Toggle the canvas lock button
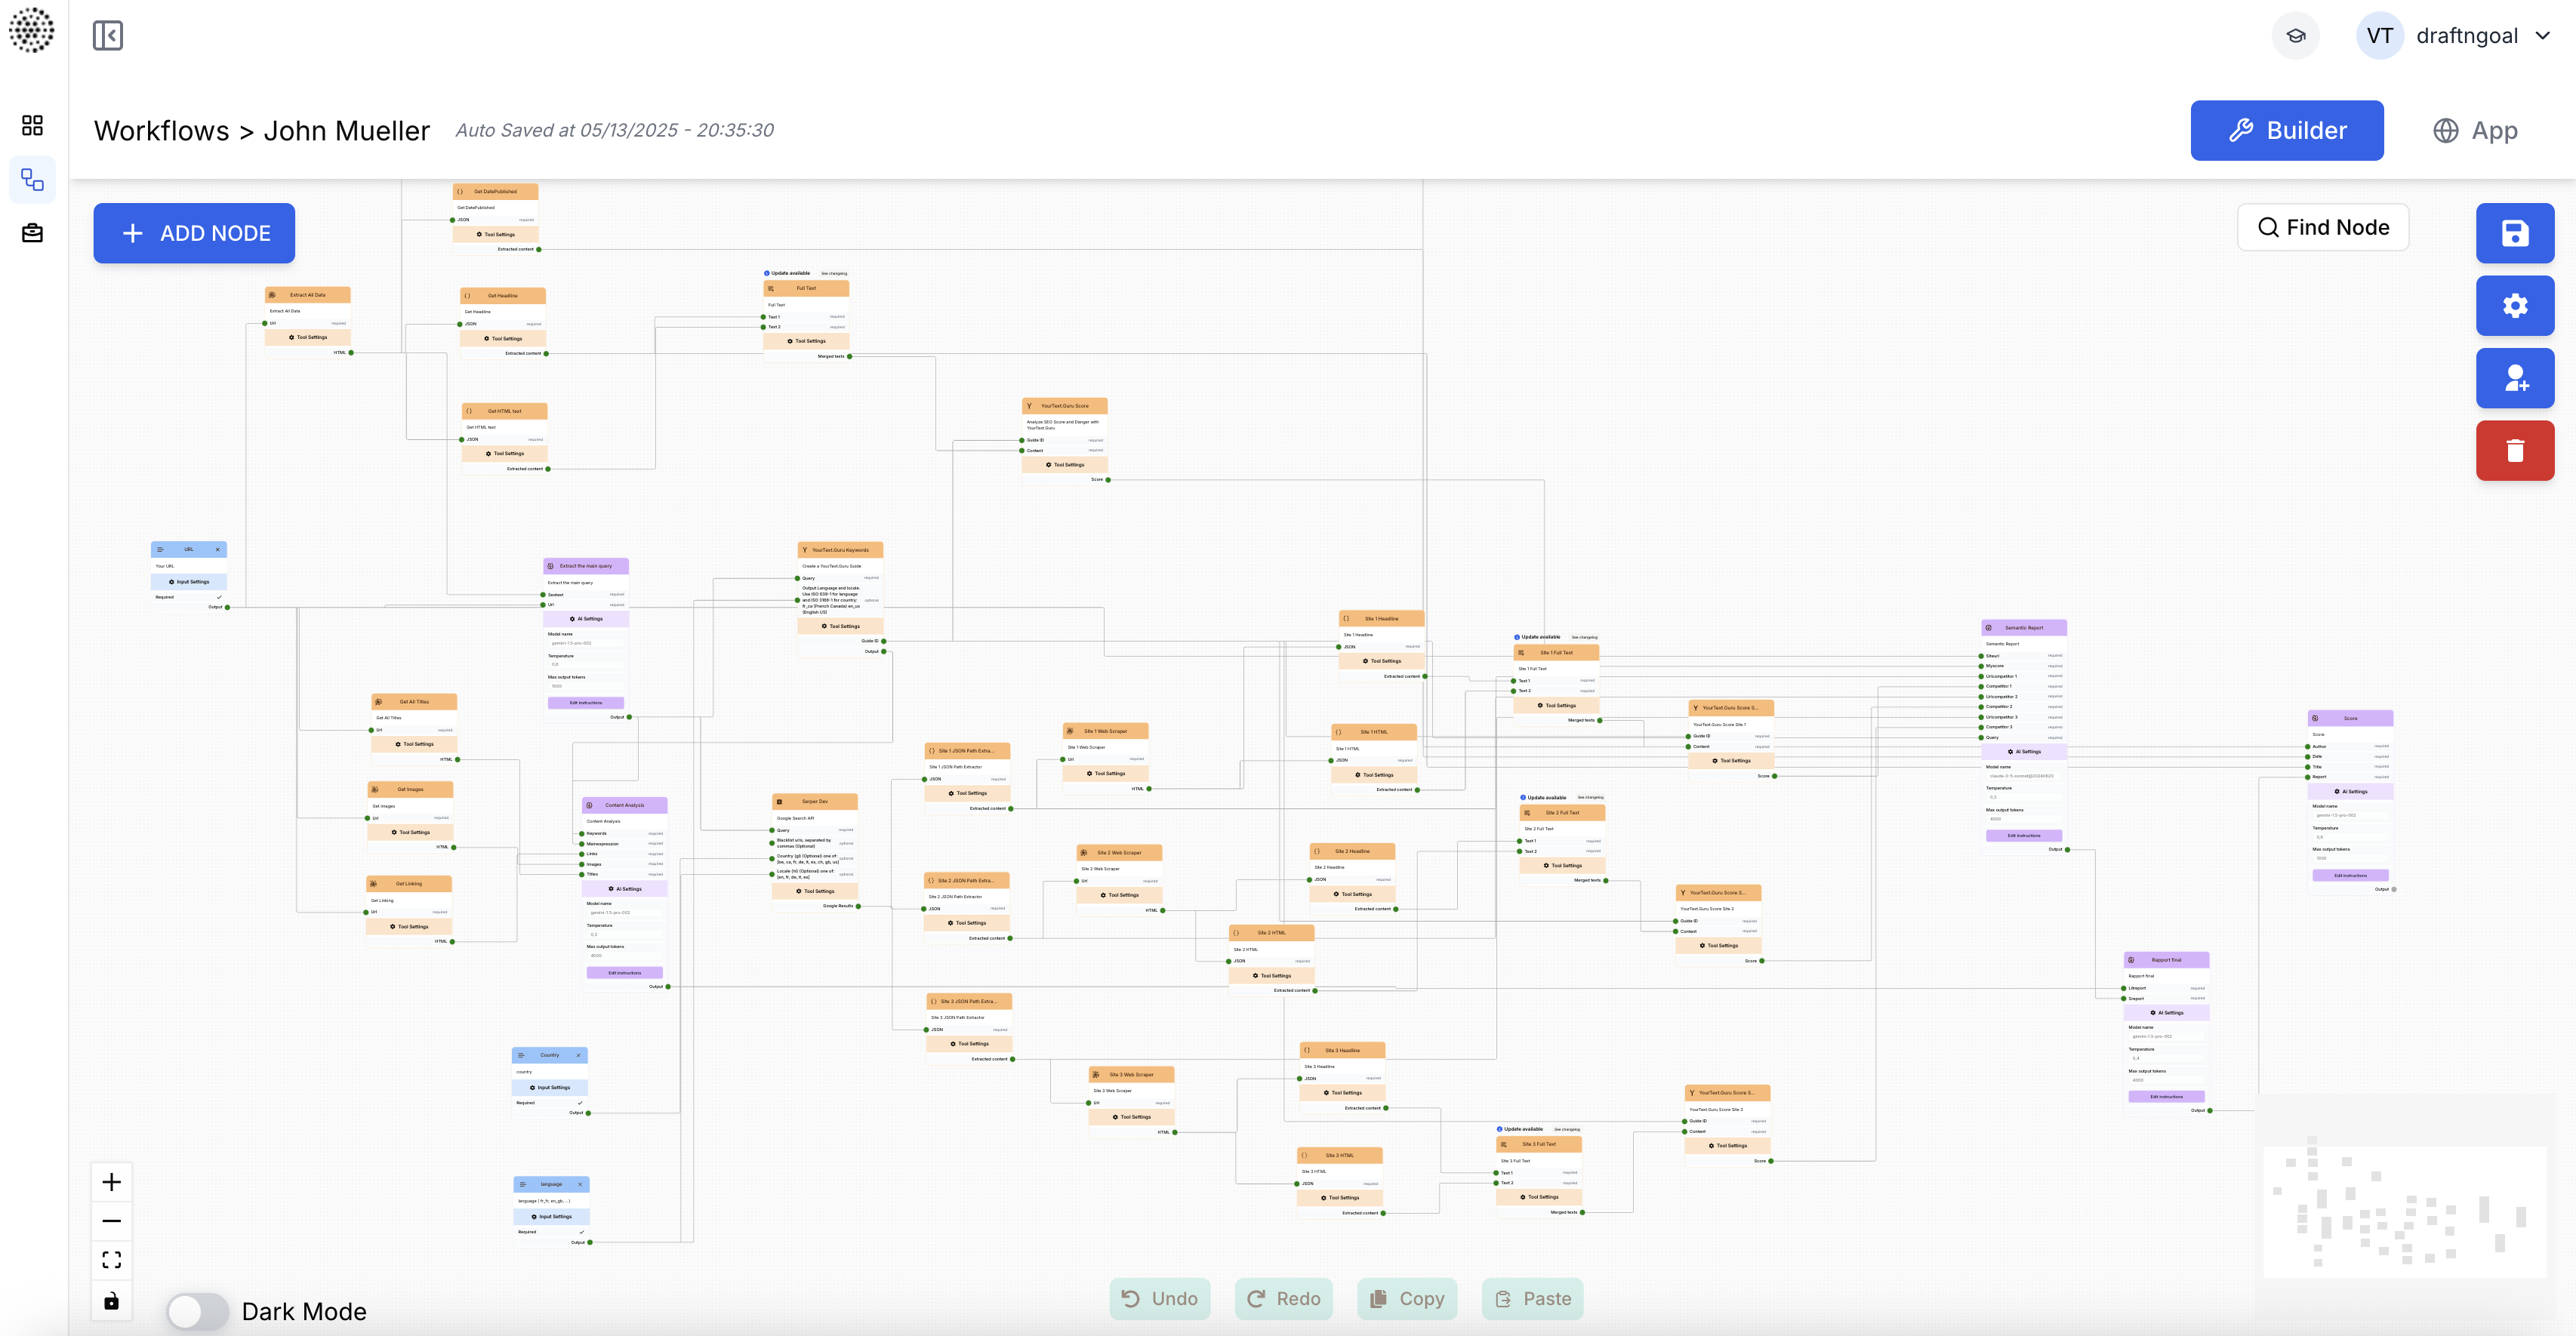2576x1336 pixels. pos(111,1301)
